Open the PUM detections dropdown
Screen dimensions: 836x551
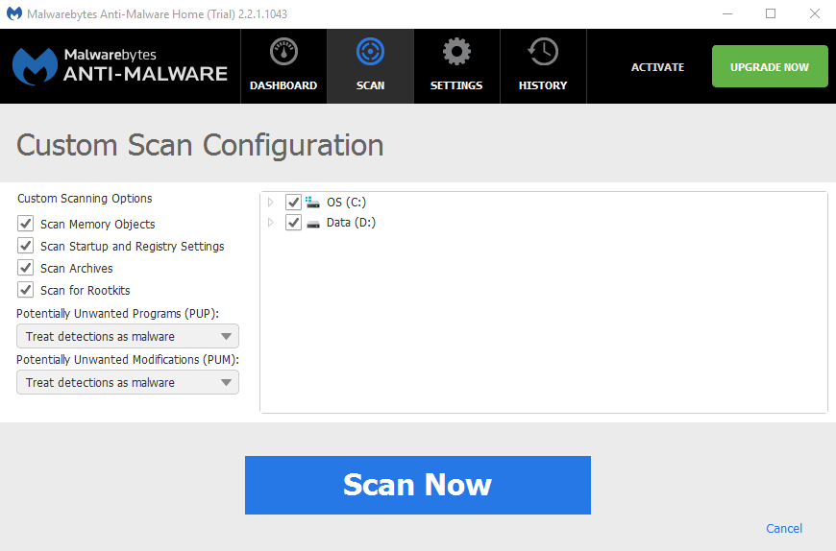(128, 383)
